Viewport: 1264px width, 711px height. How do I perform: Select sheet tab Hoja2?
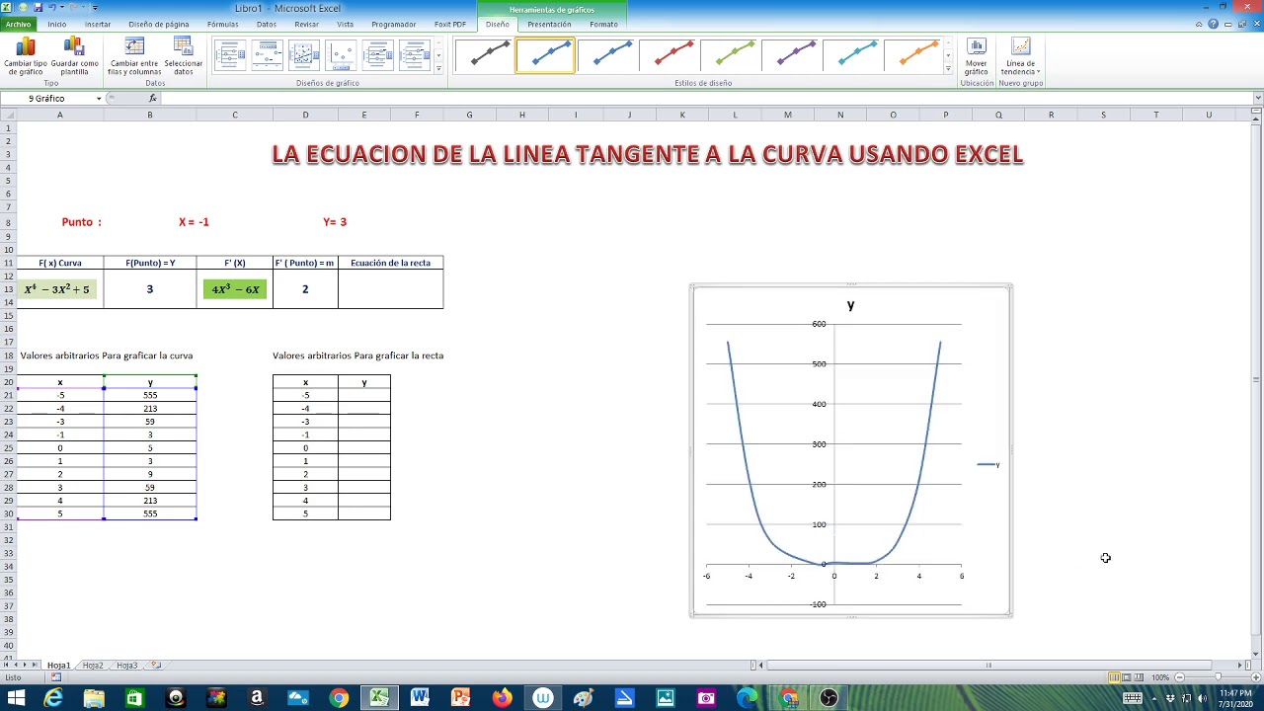click(93, 666)
